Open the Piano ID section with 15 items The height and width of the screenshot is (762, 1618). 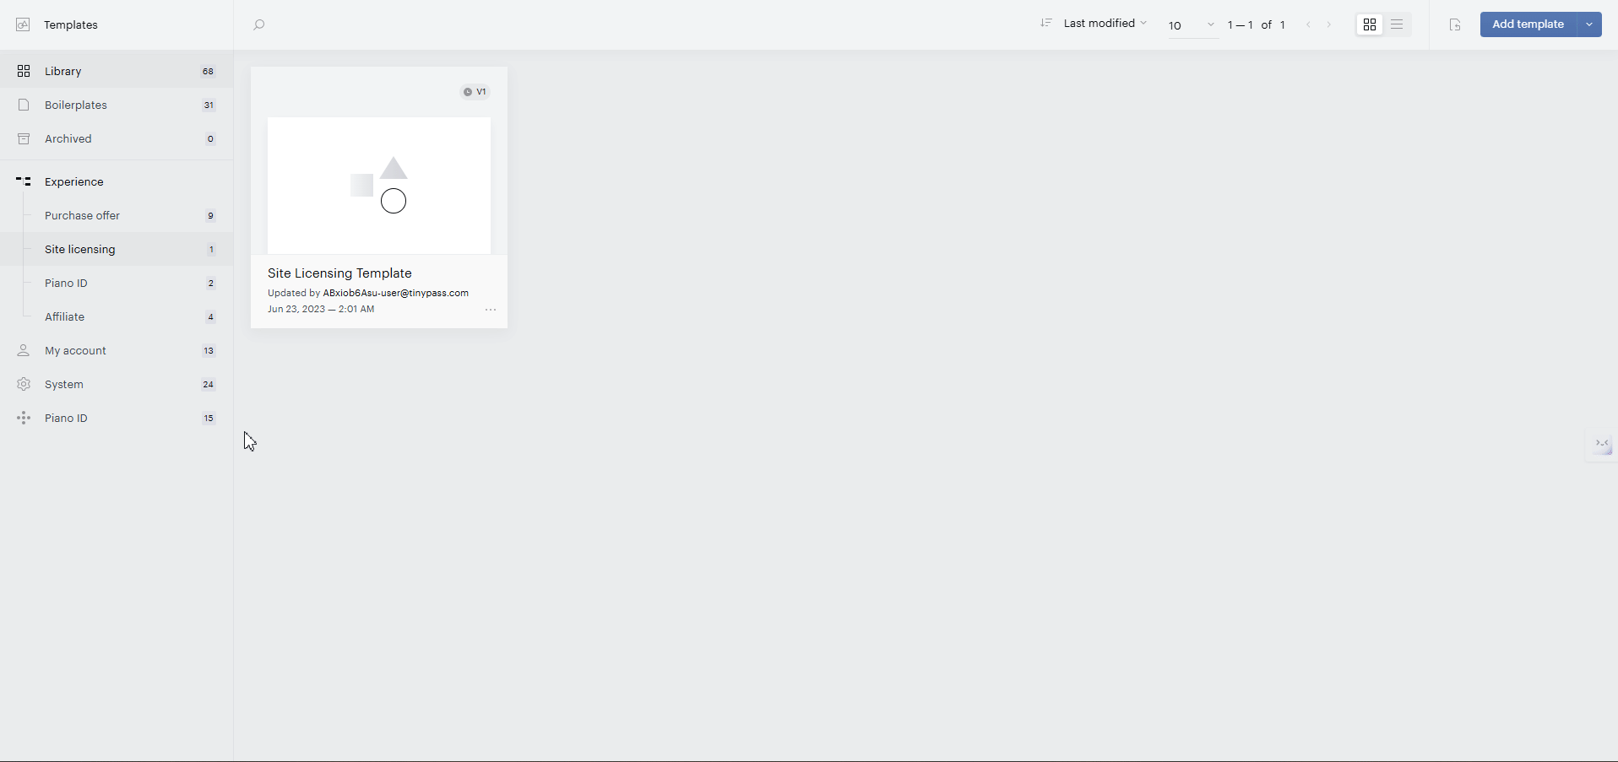coord(117,418)
